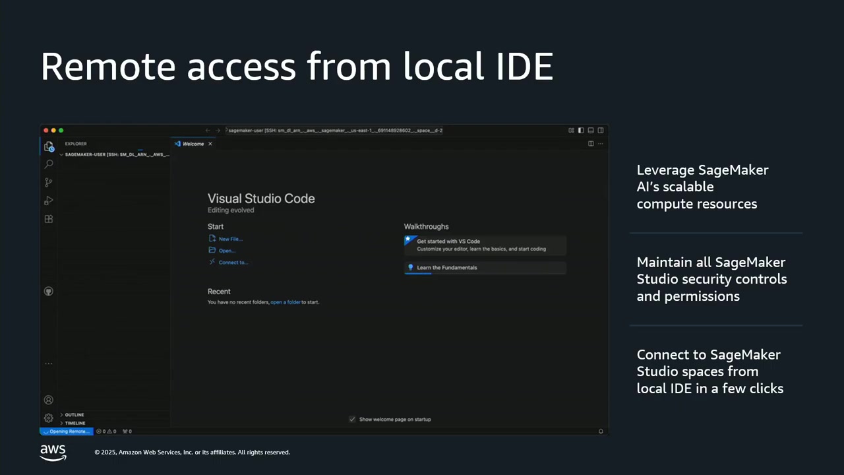
Task: Click the Opening Remote status bar indicator
Action: point(65,431)
